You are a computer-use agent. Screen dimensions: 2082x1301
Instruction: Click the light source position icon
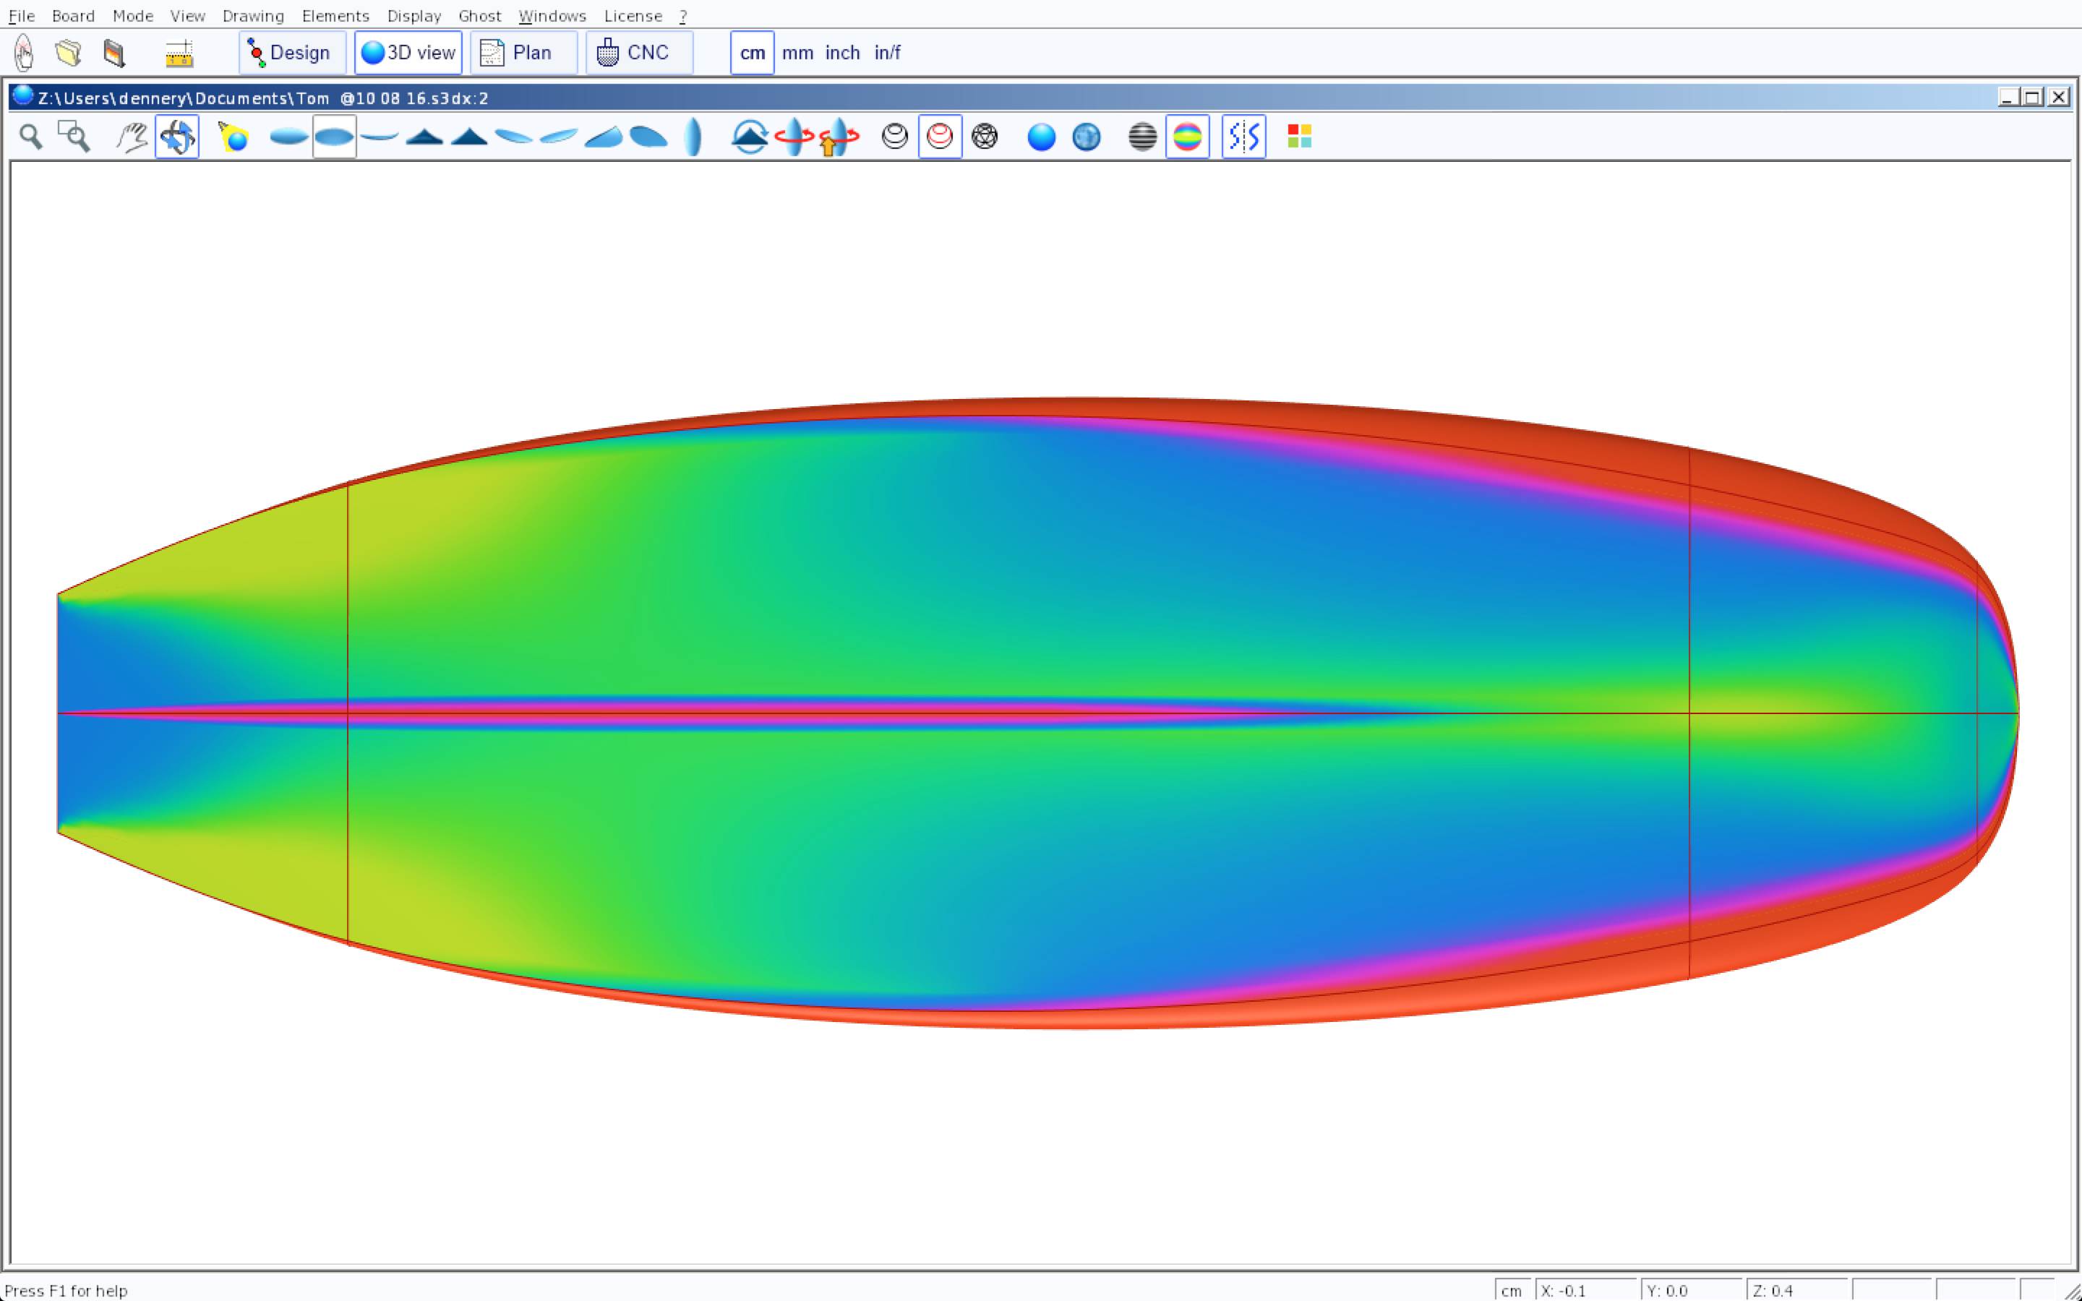click(x=234, y=137)
